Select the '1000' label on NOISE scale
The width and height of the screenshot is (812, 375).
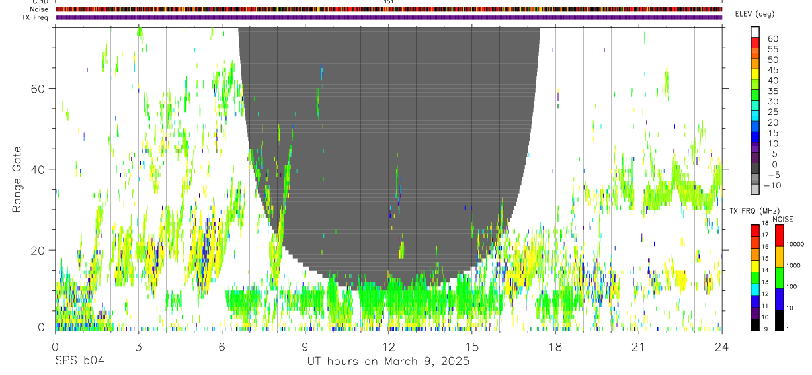click(x=793, y=265)
